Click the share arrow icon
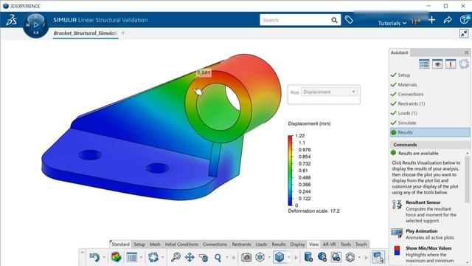This screenshot has width=472, height=266. (x=448, y=20)
